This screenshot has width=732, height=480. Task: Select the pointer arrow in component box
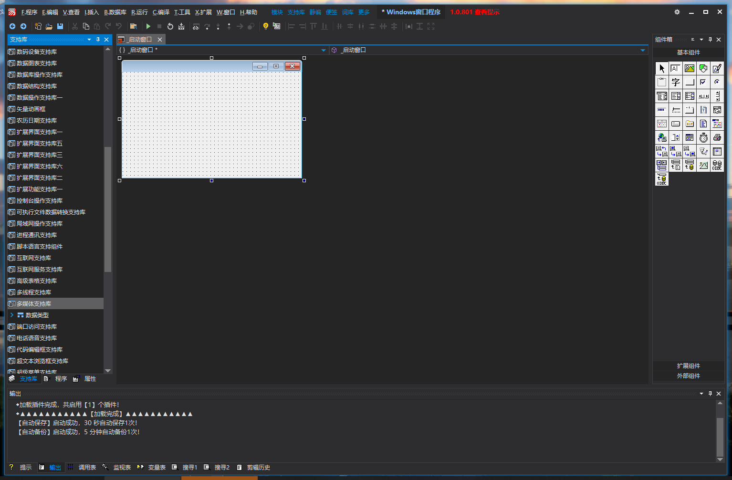click(662, 68)
